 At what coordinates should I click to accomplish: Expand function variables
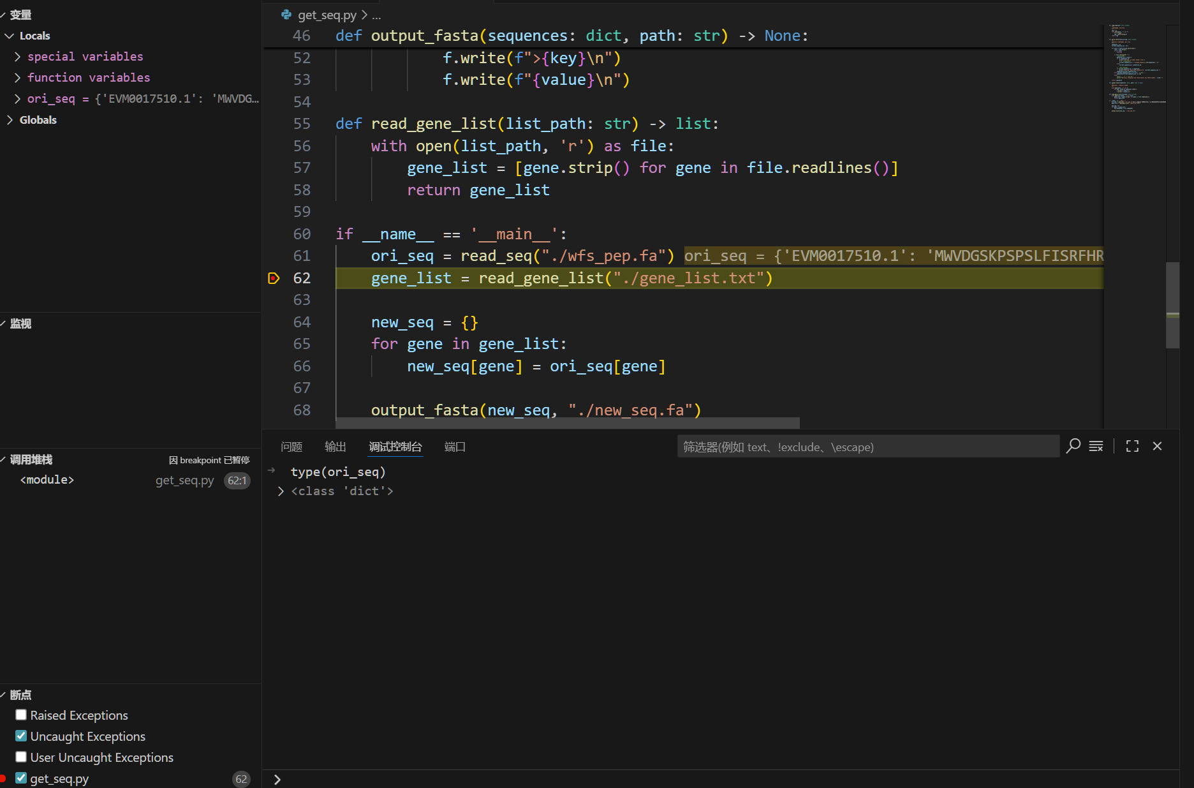pyautogui.click(x=17, y=78)
